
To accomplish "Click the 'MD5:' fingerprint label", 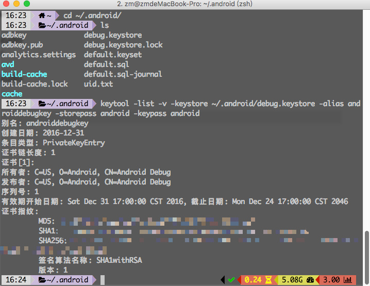I will point(46,221).
